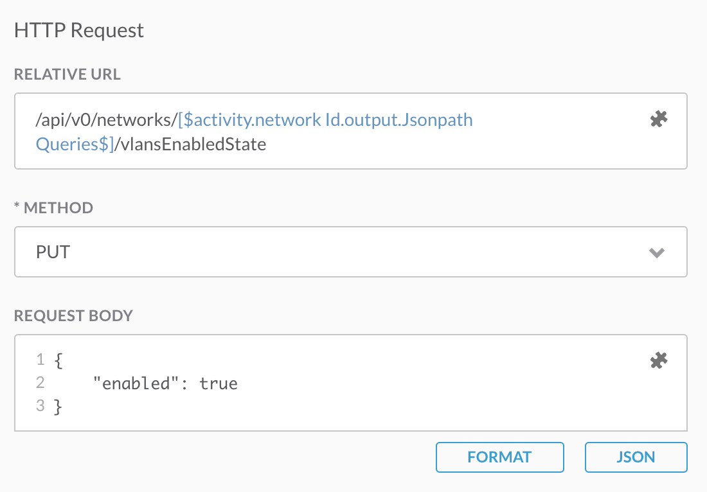Click the closing brace on line 3
707x492 pixels.
[58, 406]
